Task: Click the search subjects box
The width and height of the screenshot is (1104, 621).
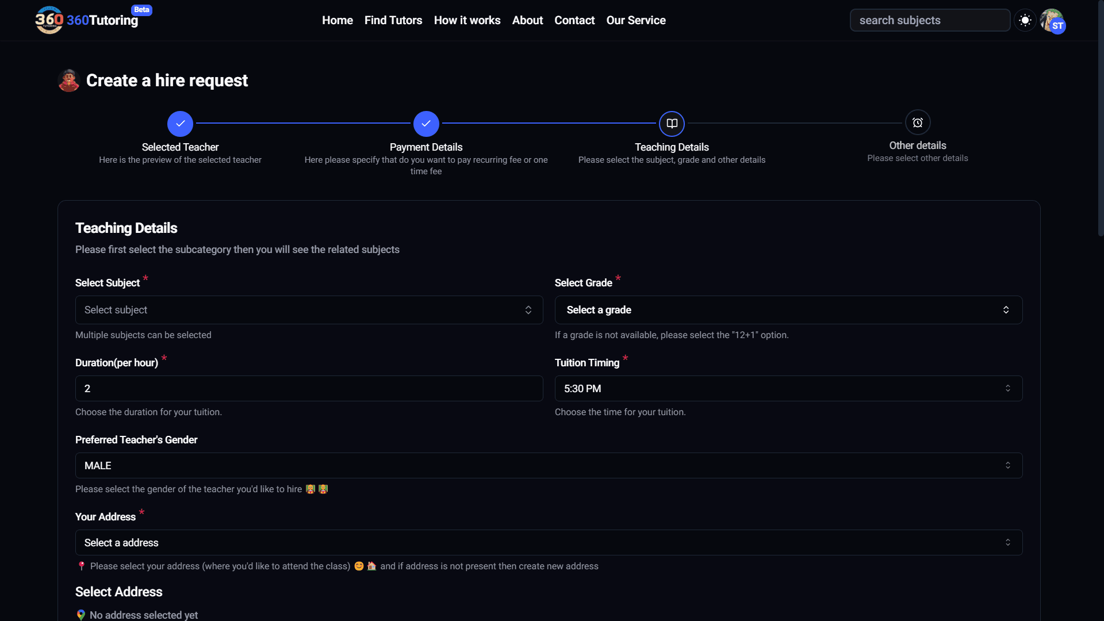Action: tap(930, 20)
